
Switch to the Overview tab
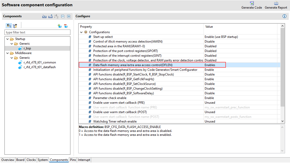coord(8,160)
